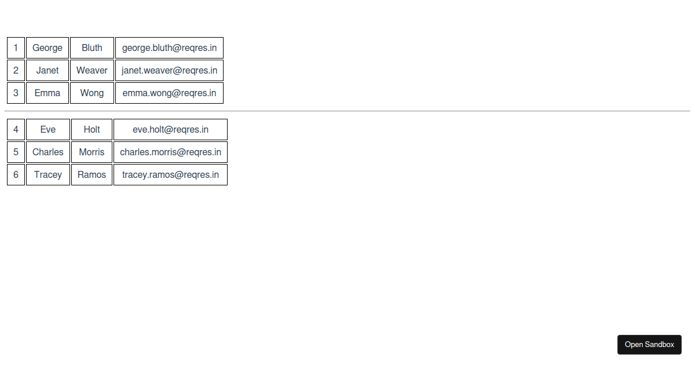Select the Emma first name cell
The height and width of the screenshot is (365, 695).
[x=47, y=93]
